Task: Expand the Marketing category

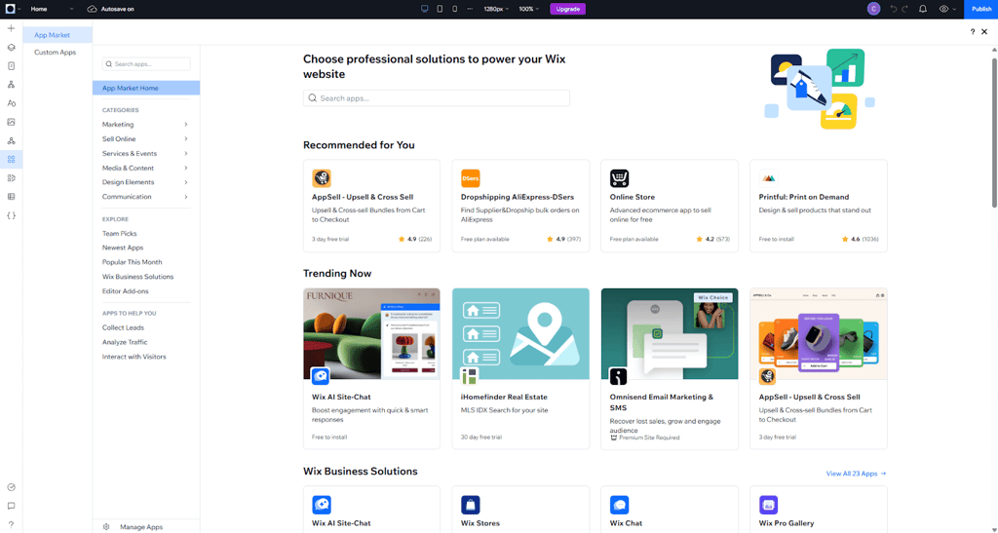Action: pos(146,124)
